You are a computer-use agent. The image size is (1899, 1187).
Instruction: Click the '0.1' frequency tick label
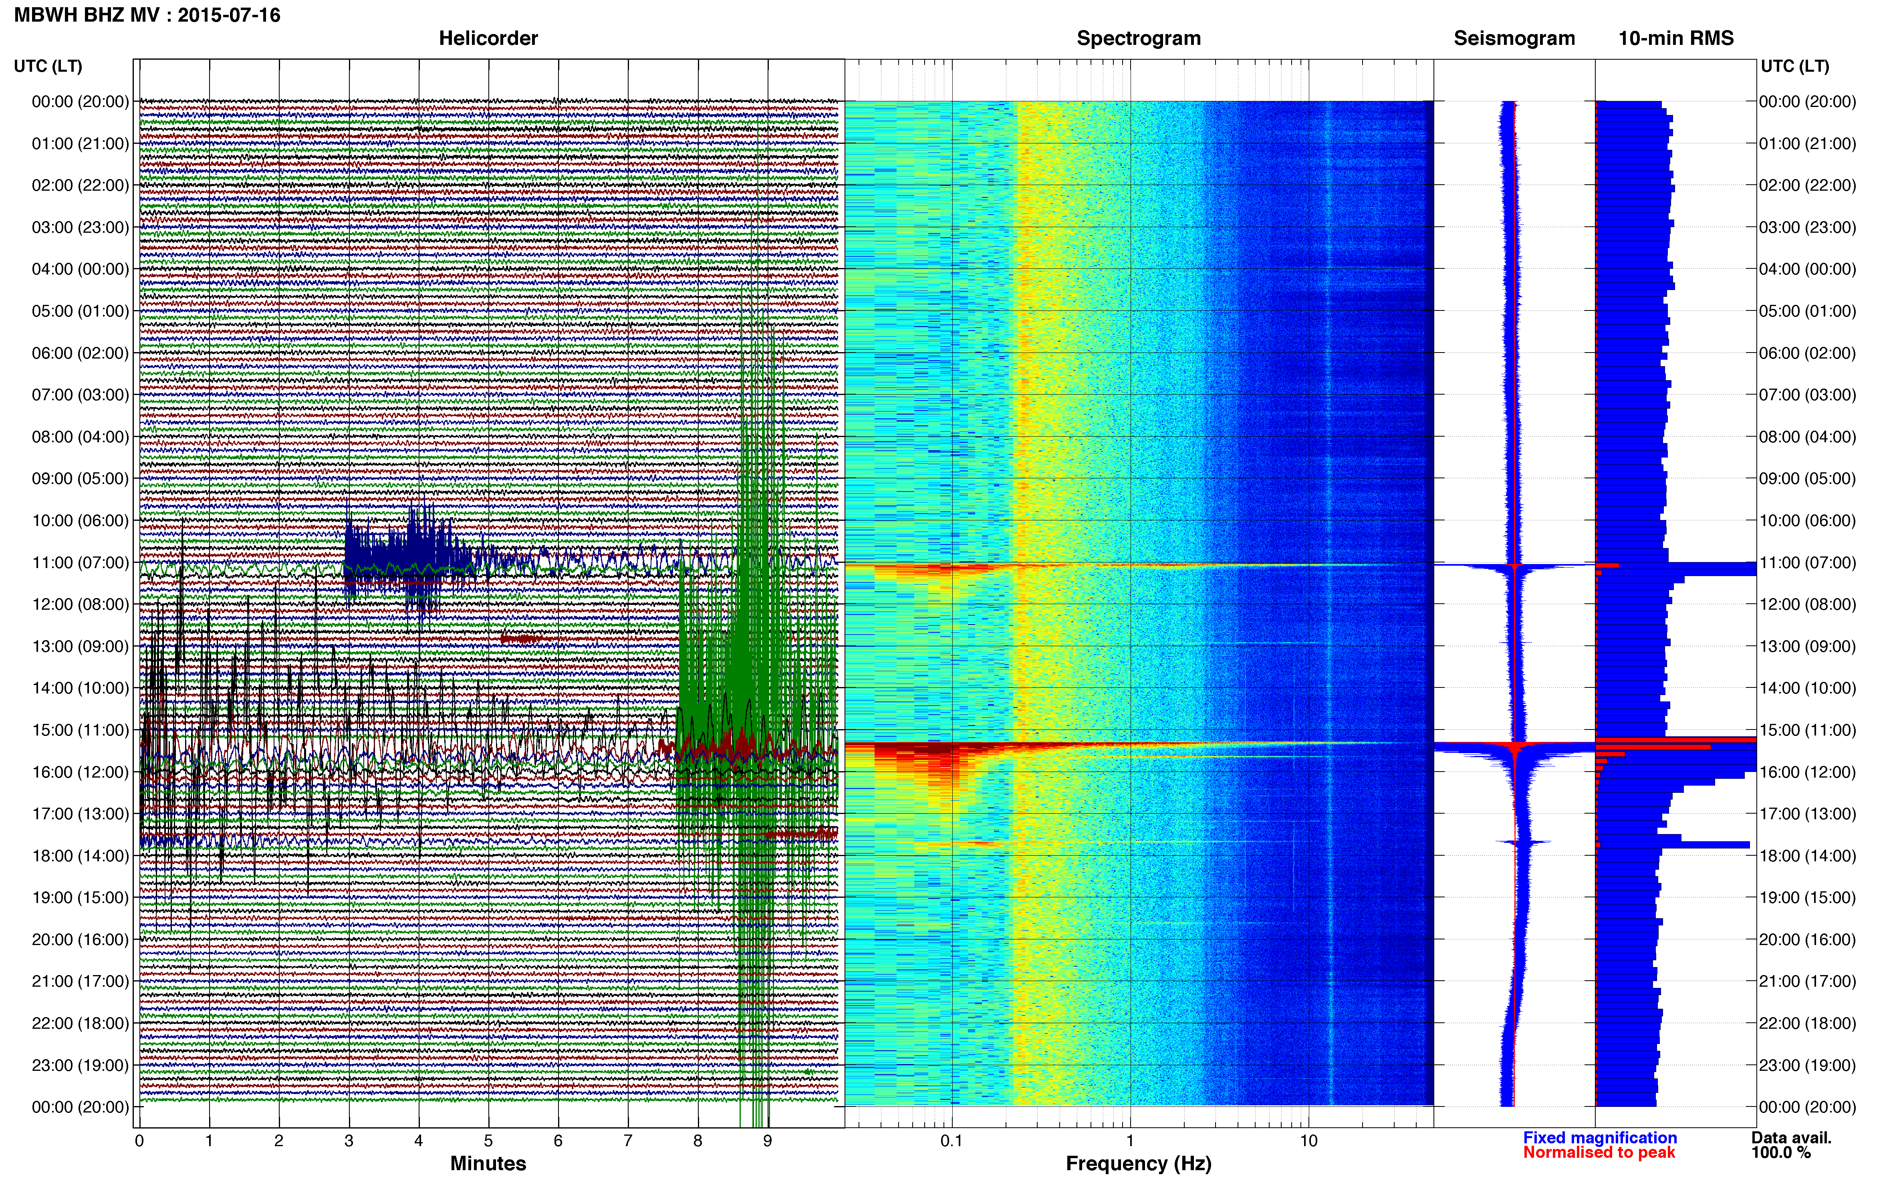point(952,1141)
